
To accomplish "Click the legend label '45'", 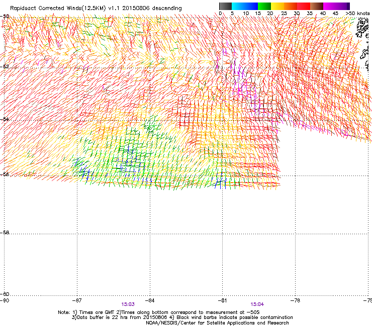I will (335, 14).
